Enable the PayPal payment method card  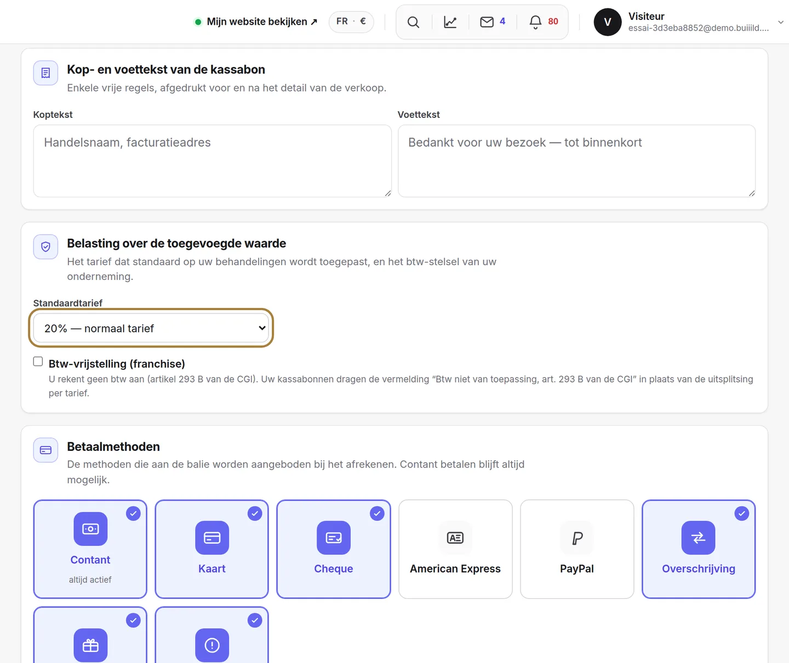coord(577,549)
